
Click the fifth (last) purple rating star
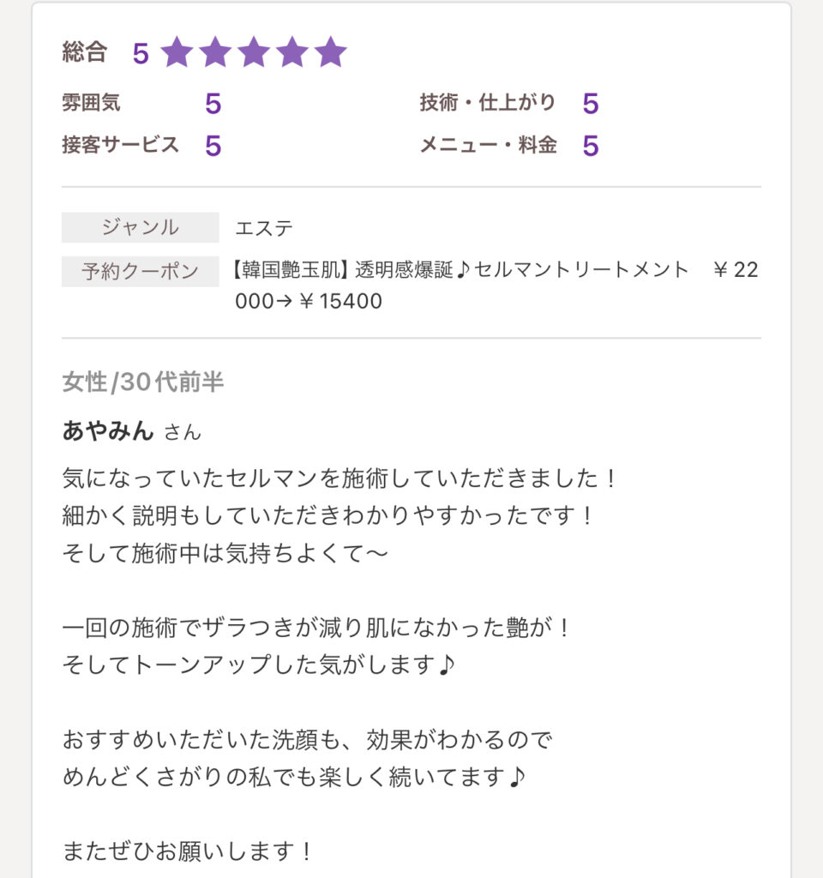point(330,52)
